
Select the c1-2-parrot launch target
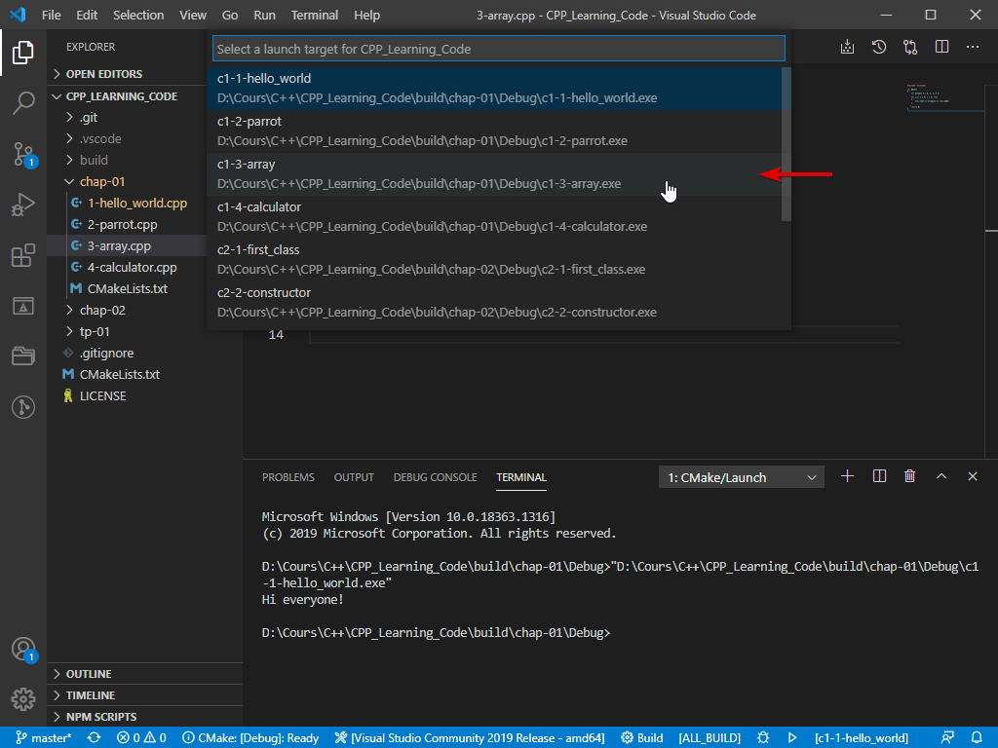coord(494,131)
